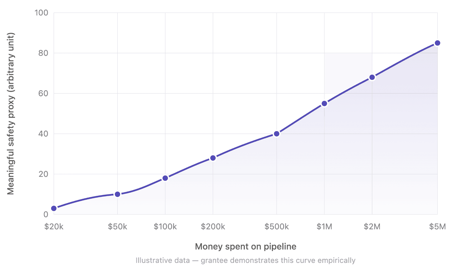This screenshot has width=450, height=266.
Task: Click the "$5M" x-axis label
Action: (x=437, y=227)
